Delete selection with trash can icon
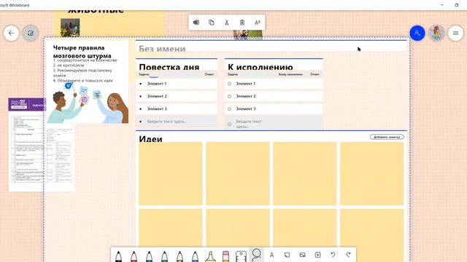This screenshot has width=467, height=262. point(242,23)
